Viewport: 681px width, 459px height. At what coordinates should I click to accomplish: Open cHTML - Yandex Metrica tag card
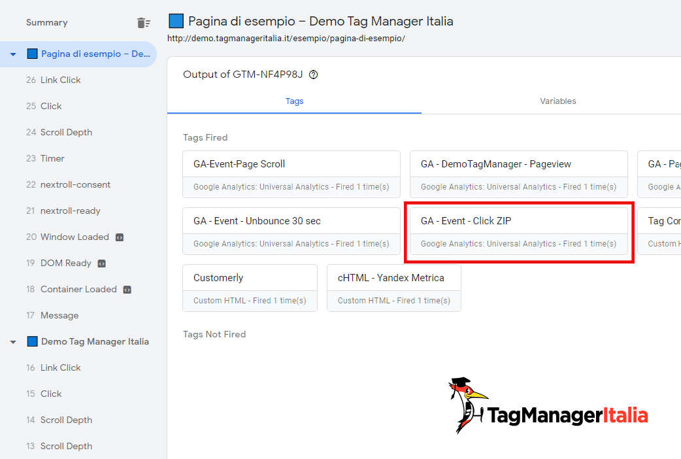click(x=394, y=288)
